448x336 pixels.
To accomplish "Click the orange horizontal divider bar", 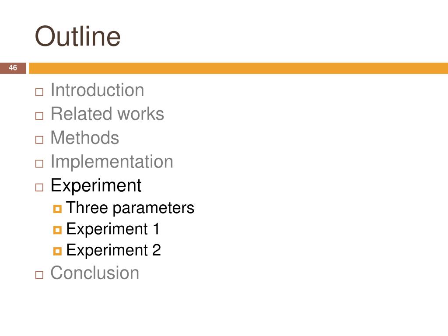I will pyautogui.click(x=238, y=68).
